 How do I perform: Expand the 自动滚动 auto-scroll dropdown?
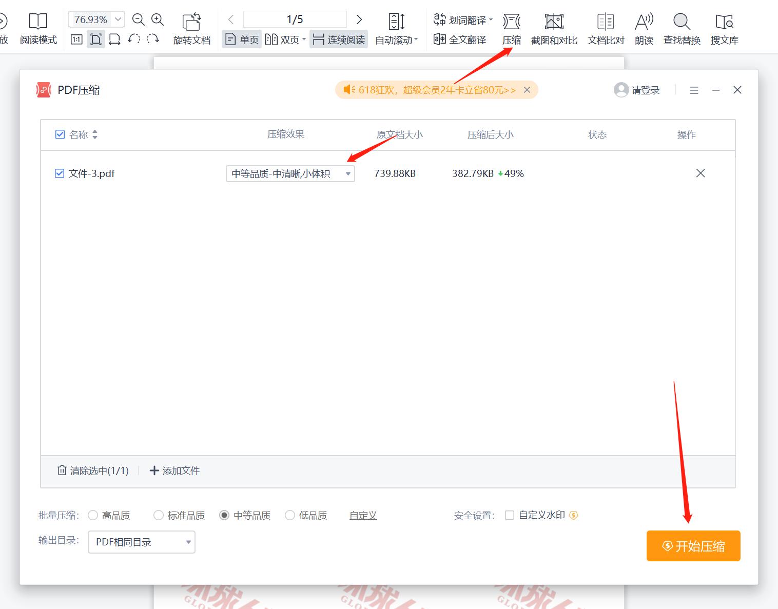[x=417, y=40]
